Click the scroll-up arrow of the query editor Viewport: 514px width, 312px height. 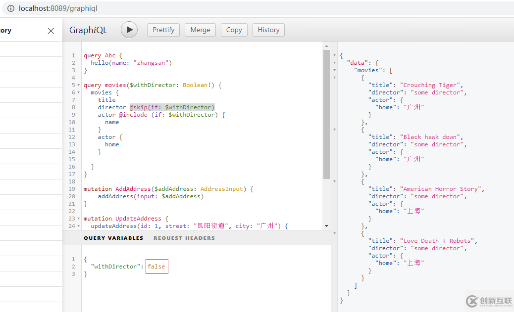(326, 46)
